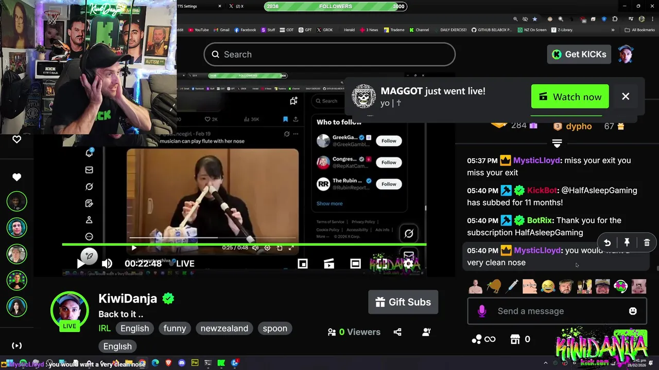
Task: Open KiwiDanja channel name link
Action: coord(128,299)
